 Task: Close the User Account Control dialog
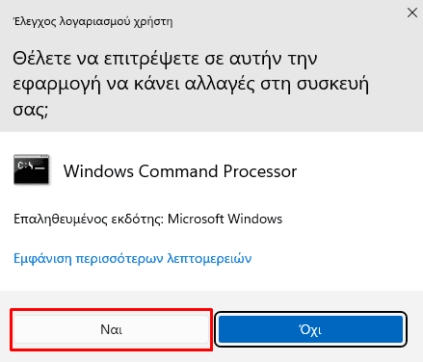(x=412, y=13)
